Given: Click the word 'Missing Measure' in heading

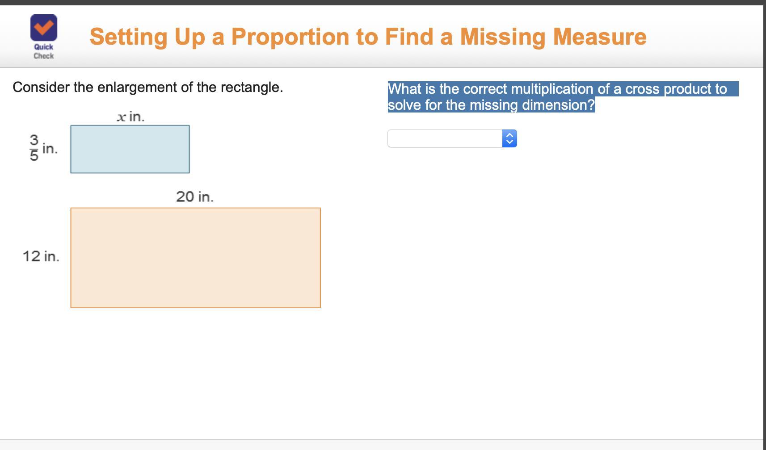Looking at the screenshot, I should tap(553, 37).
